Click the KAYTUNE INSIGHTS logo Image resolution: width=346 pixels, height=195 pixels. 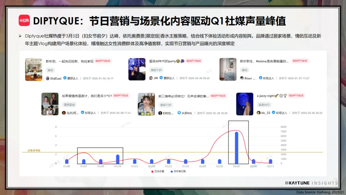[311, 183]
